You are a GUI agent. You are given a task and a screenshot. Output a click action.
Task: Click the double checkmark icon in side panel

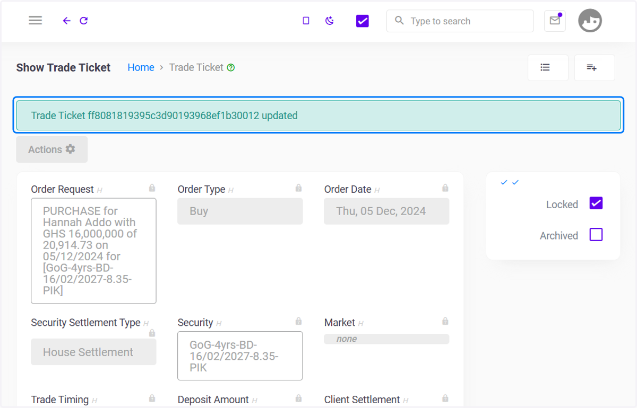[510, 182]
